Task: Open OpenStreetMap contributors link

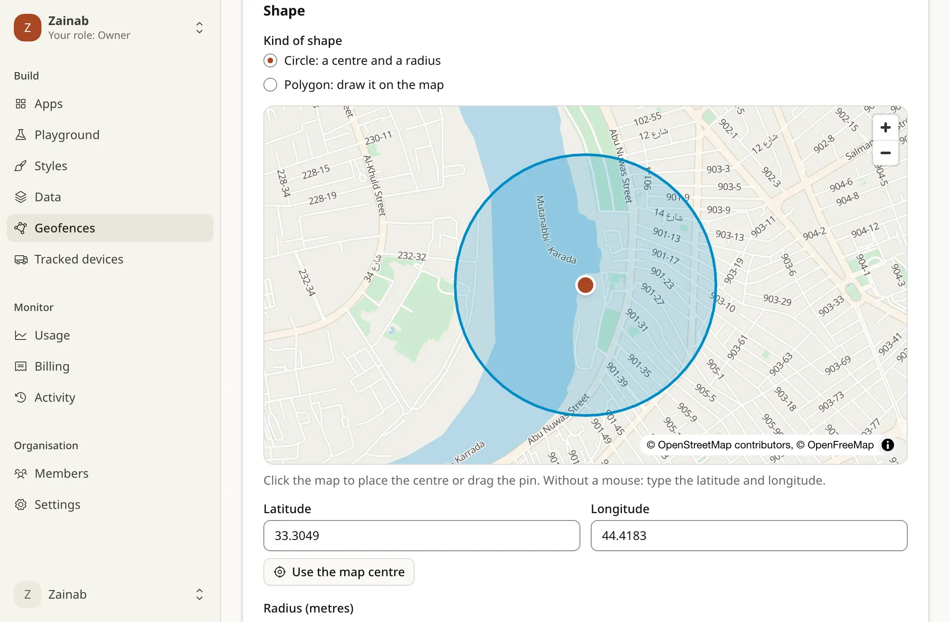Action: pos(720,445)
